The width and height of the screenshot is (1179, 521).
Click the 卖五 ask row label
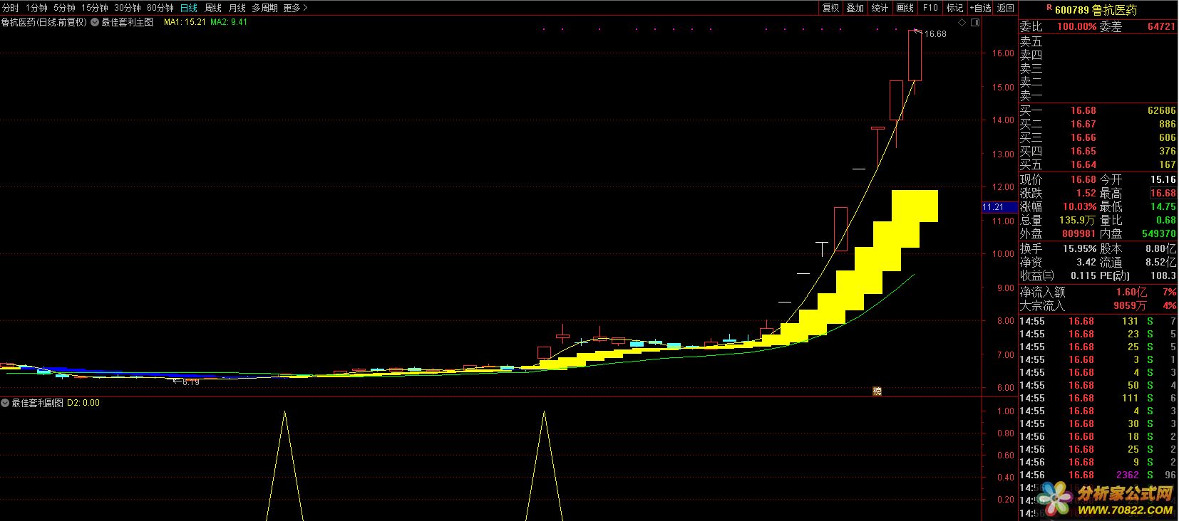tap(1031, 41)
